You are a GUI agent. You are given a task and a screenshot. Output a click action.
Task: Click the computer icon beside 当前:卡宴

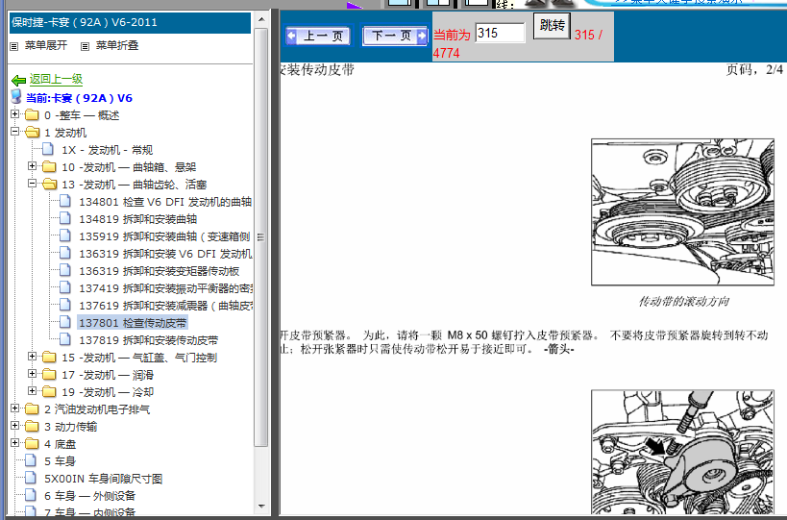pyautogui.click(x=16, y=97)
